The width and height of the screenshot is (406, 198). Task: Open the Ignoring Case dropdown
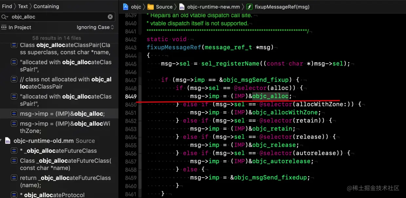tap(95, 27)
